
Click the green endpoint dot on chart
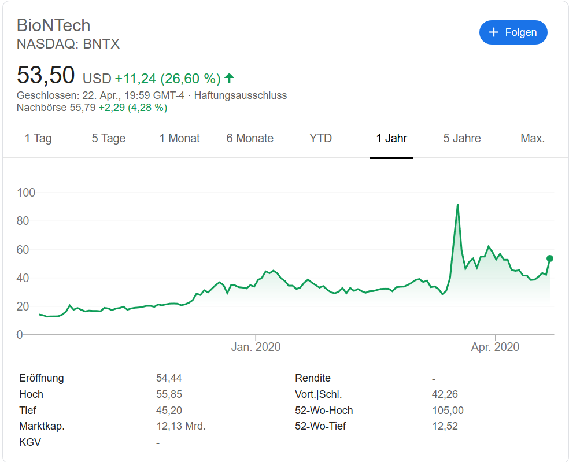tap(550, 258)
